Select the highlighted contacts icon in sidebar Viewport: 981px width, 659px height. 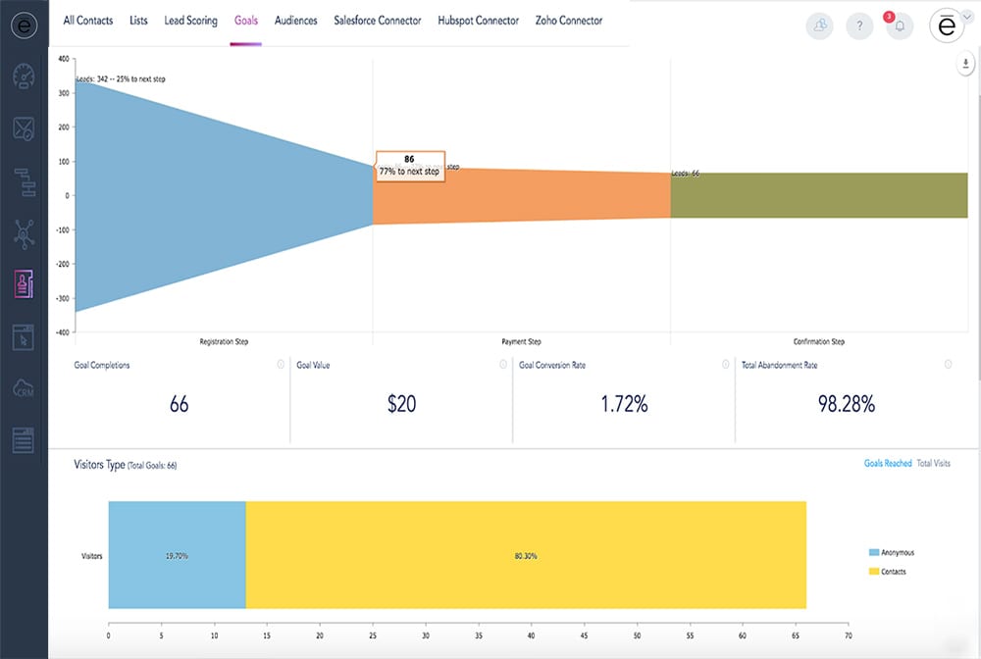click(x=24, y=284)
